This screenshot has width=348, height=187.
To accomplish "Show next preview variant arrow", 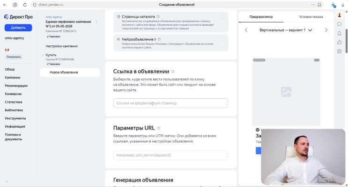I will pos(326,30).
